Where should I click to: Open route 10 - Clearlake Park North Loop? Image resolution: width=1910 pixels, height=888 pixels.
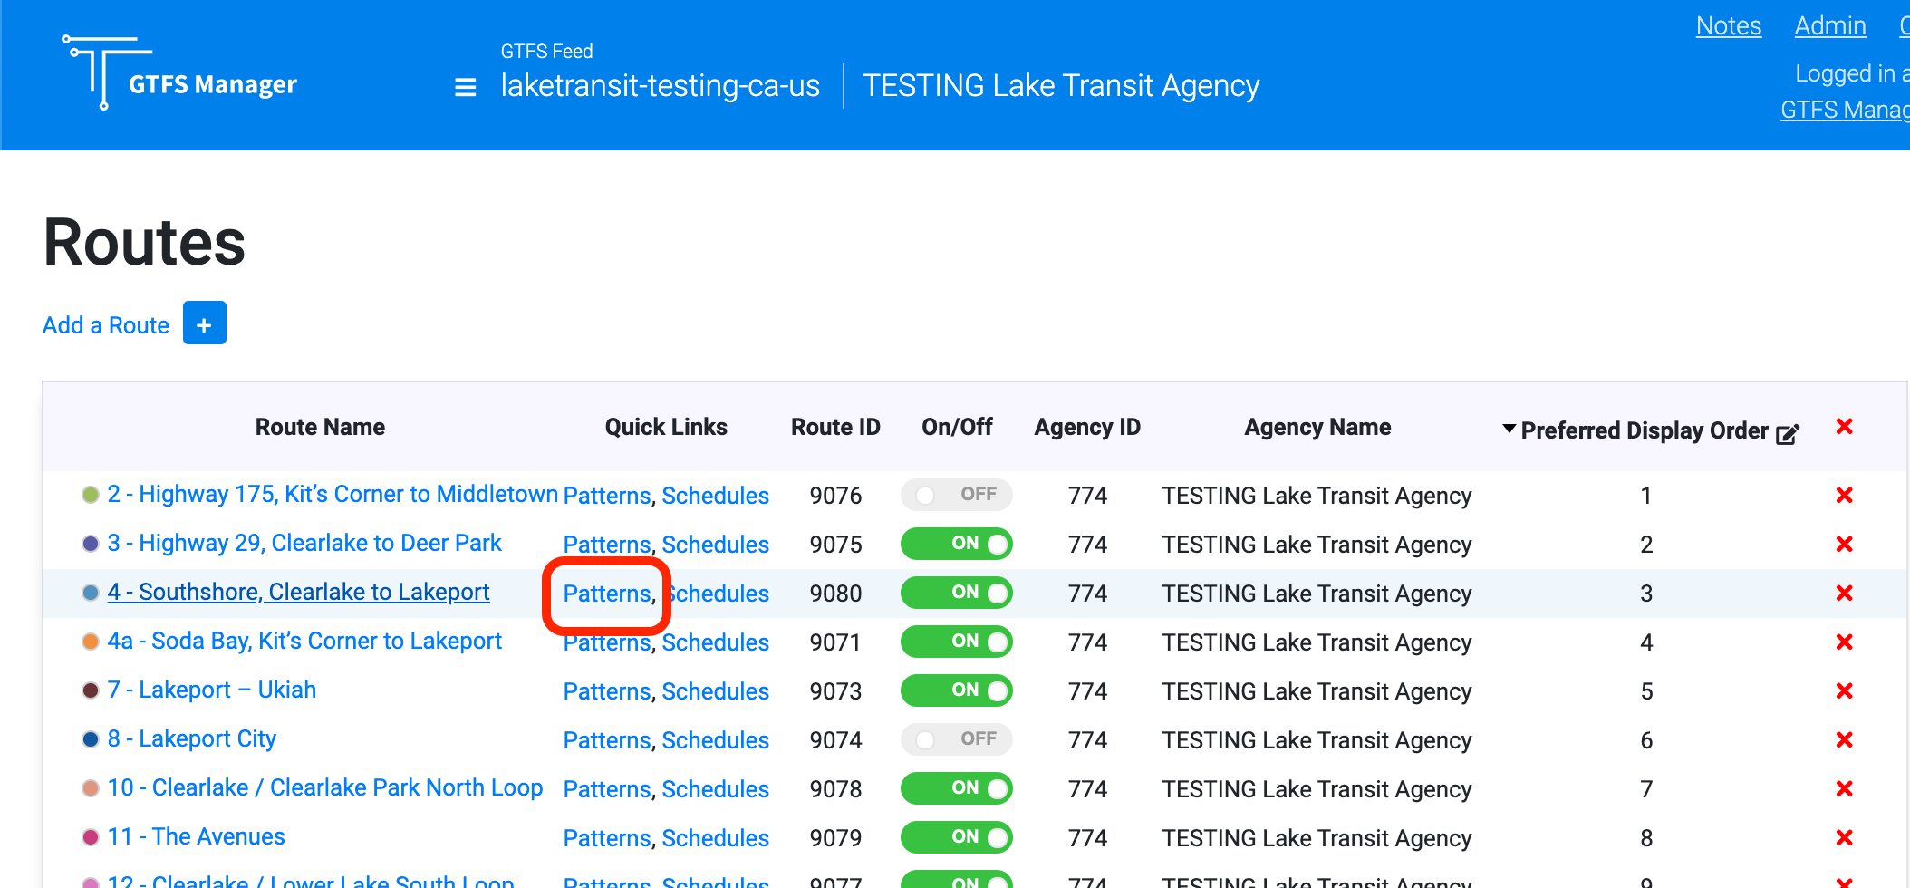[324, 787]
